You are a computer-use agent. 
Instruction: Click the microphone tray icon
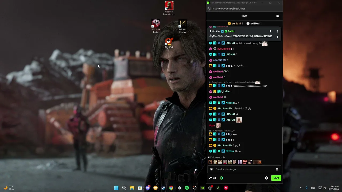306,188
